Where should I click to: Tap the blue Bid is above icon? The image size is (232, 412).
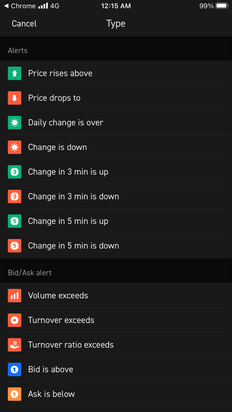point(14,370)
